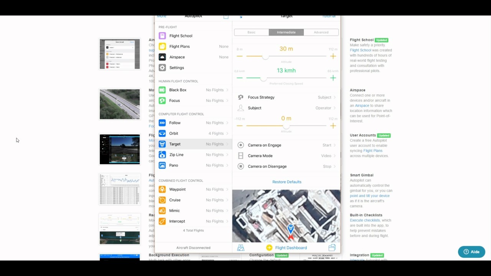Viewport: 491px width, 276px height.
Task: Click the Zip Line mode icon
Action: click(x=162, y=155)
